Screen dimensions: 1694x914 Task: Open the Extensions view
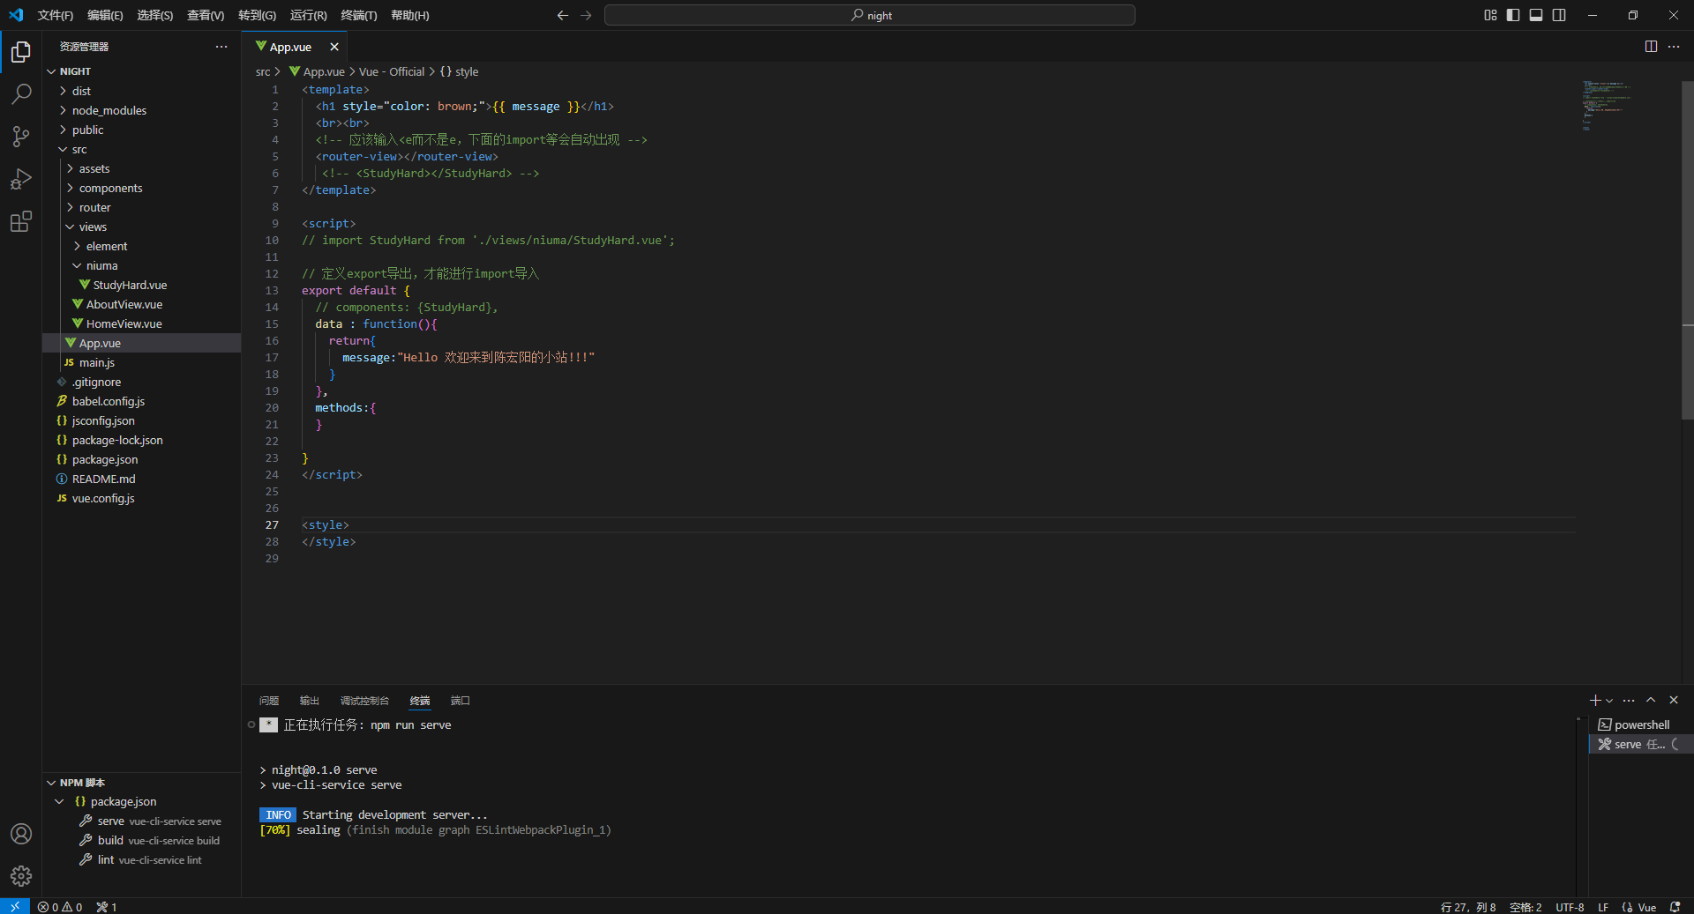click(21, 221)
